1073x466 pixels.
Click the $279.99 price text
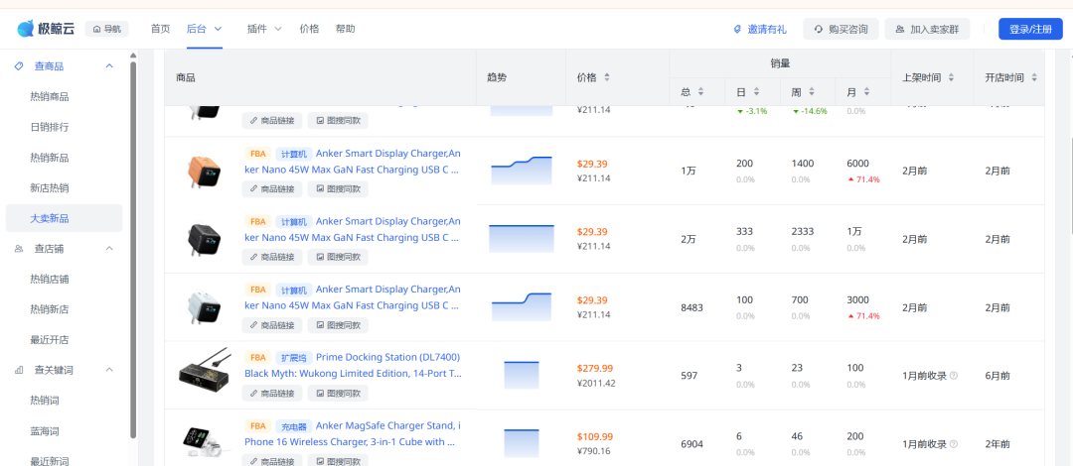point(595,368)
